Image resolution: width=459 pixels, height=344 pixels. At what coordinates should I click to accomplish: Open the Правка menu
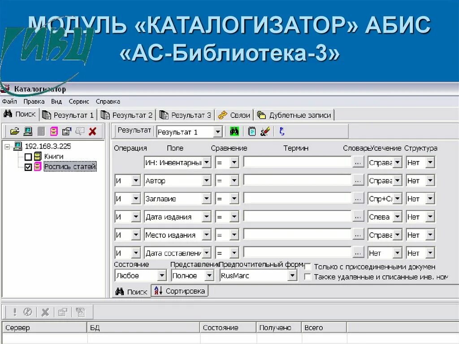click(34, 101)
